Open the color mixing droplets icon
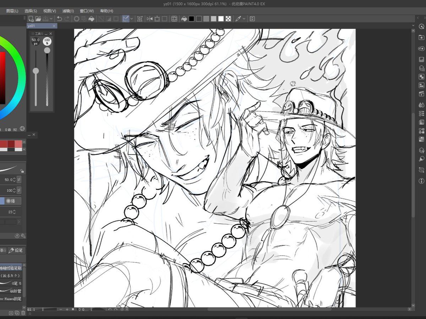This screenshot has height=319, width=426. 421,105
